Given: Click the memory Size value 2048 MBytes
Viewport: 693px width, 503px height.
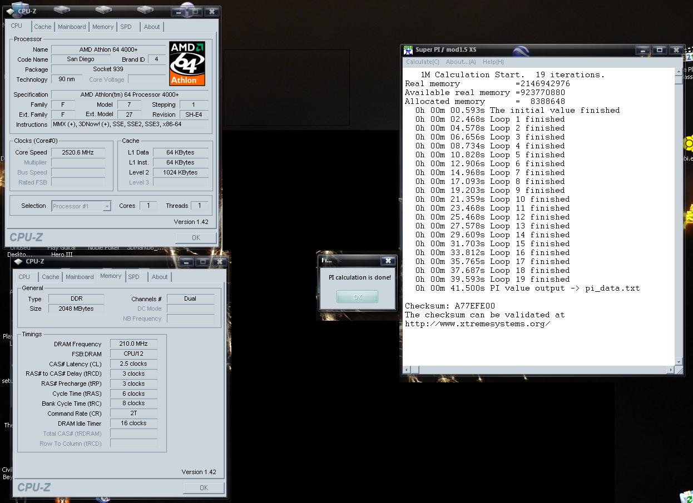Looking at the screenshot, I should click(x=76, y=309).
